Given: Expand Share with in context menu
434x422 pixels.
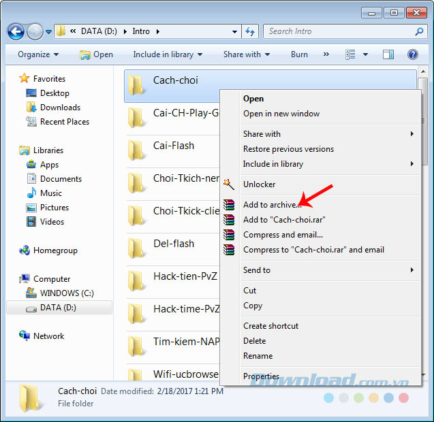Looking at the screenshot, I should coord(330,134).
